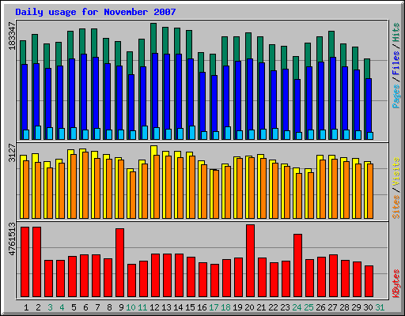Click day label 16 on the x-axis
This screenshot has height=316, width=405.
coord(202,307)
